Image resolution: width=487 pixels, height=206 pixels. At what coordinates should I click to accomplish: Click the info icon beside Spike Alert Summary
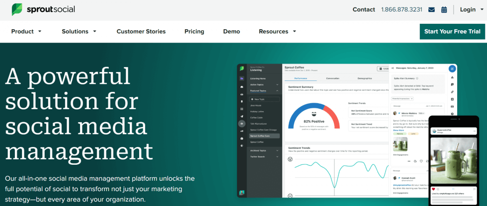(x=417, y=78)
